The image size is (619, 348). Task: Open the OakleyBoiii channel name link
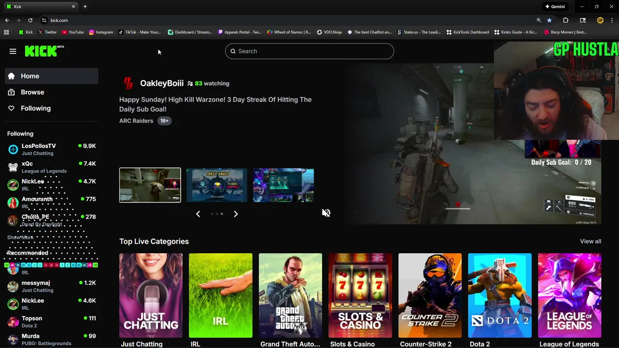(x=162, y=83)
